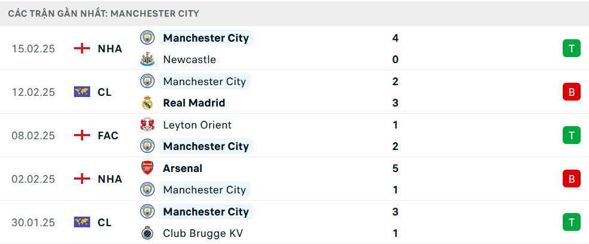The width and height of the screenshot is (589, 244).
Task: Open the Newcastle team link
Action: tap(189, 60)
